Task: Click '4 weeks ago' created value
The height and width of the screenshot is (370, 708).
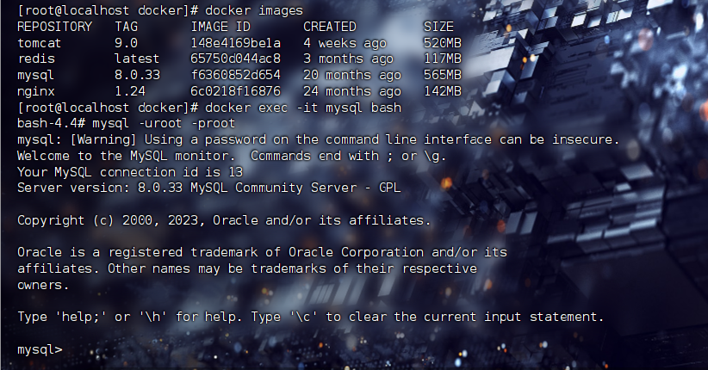Action: click(x=345, y=43)
